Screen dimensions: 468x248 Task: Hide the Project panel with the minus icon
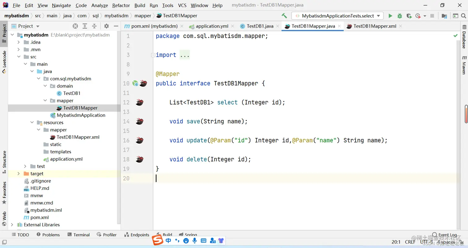pyautogui.click(x=116, y=26)
